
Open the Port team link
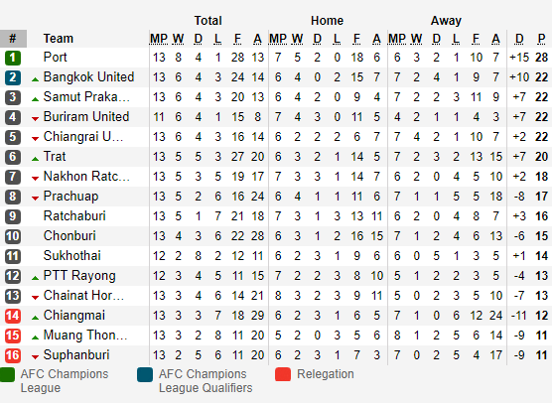pyautogui.click(x=55, y=58)
